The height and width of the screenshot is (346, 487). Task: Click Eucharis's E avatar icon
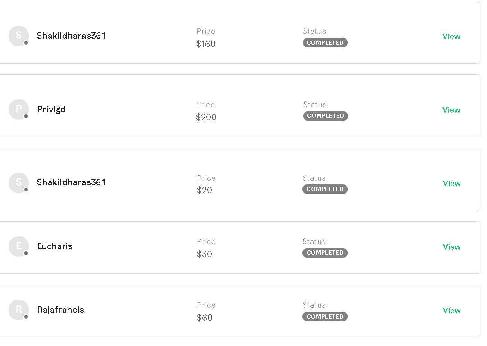pos(18,246)
